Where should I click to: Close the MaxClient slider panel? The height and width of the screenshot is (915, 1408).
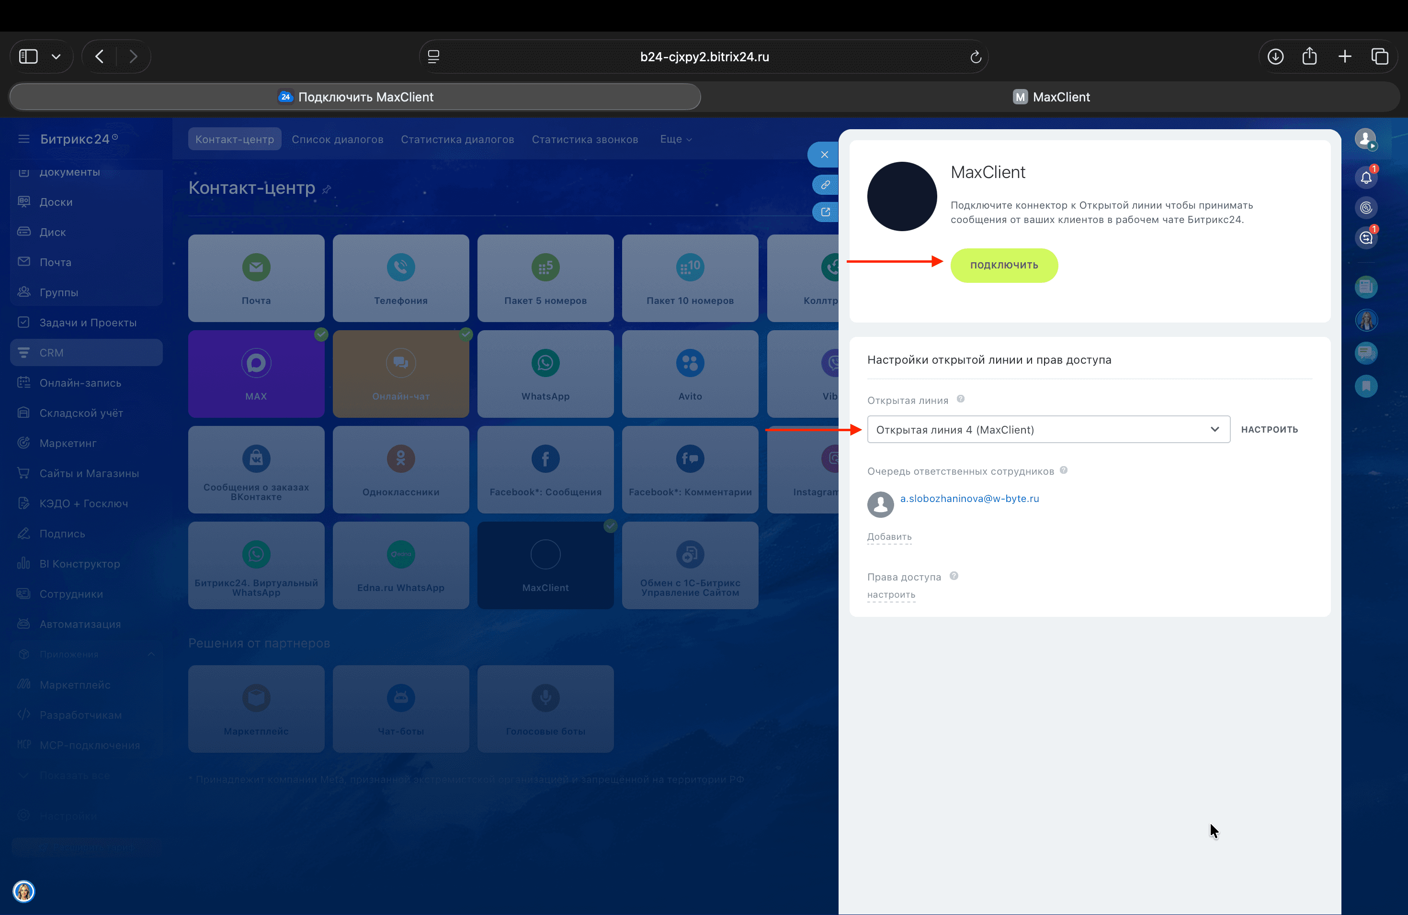click(x=824, y=155)
